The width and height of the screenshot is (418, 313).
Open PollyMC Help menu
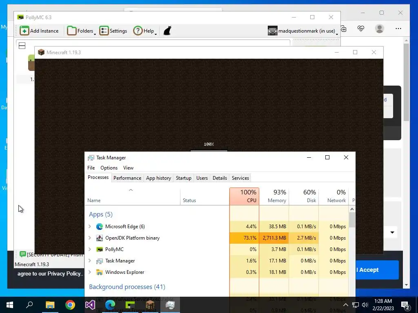145,31
